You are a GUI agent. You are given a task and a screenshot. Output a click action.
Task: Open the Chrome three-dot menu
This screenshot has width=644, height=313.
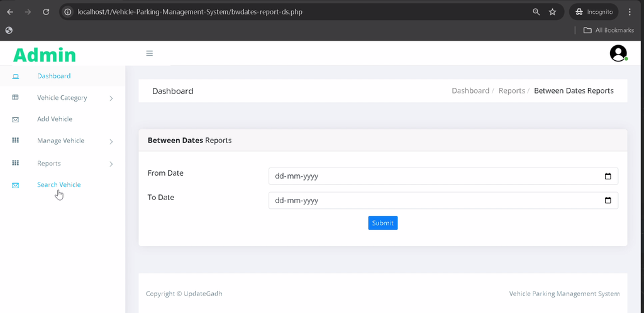tap(630, 12)
